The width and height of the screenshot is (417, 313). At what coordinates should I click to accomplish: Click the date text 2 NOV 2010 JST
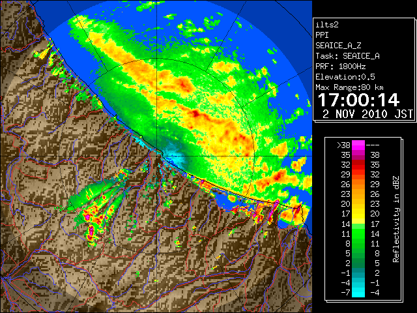click(x=367, y=114)
